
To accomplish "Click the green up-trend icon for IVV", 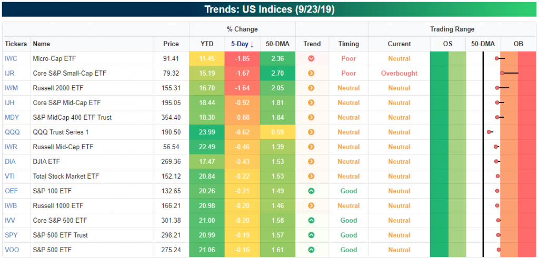I will [x=311, y=220].
